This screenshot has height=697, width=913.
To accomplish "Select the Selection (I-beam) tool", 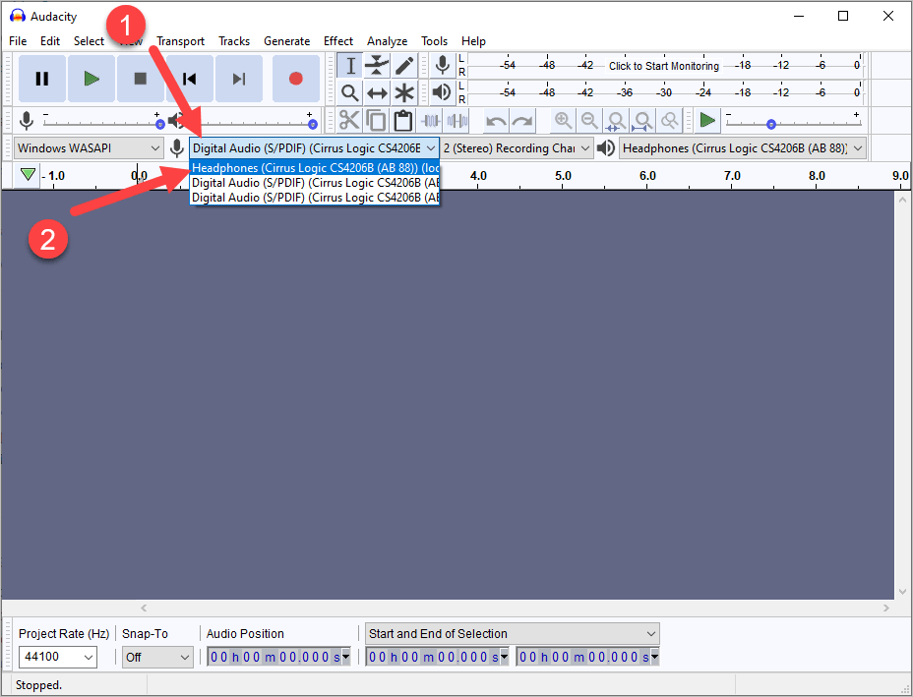I will (x=350, y=66).
